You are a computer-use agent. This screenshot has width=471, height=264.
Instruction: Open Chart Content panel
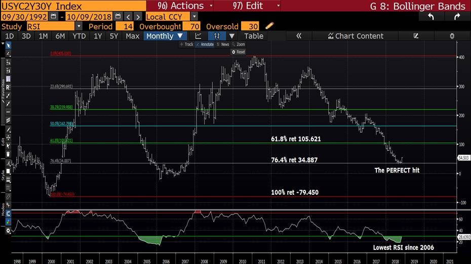tap(356, 36)
